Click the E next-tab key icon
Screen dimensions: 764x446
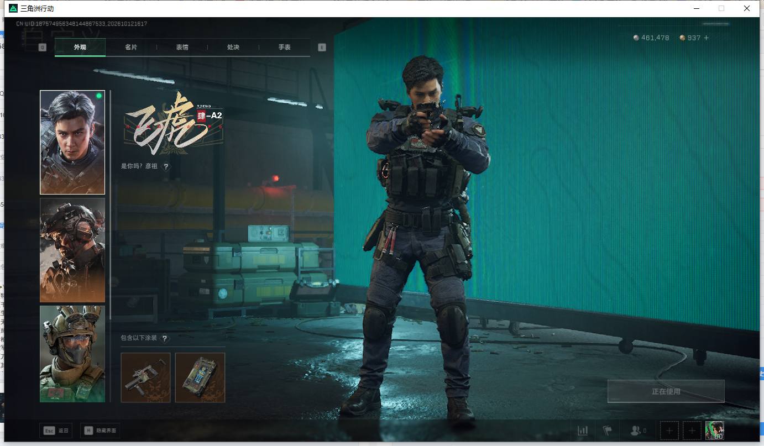[x=322, y=48]
